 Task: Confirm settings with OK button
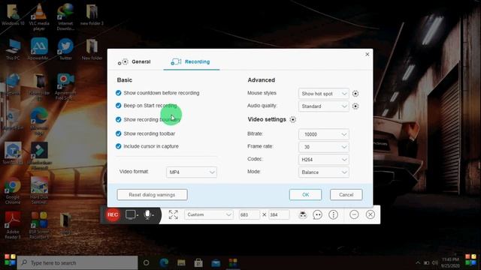[306, 195]
